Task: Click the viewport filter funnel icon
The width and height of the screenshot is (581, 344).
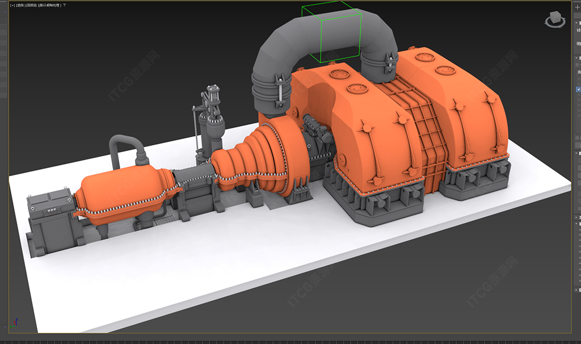Action: 65,5
